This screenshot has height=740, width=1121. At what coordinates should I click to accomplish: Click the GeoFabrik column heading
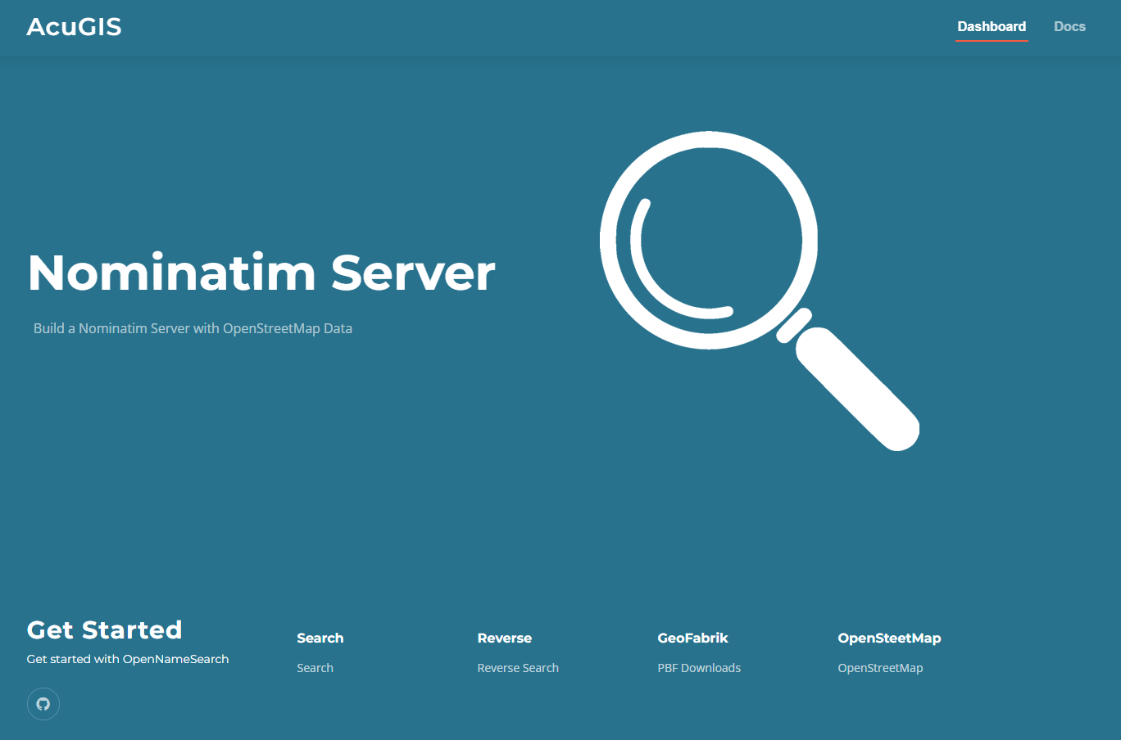[692, 638]
